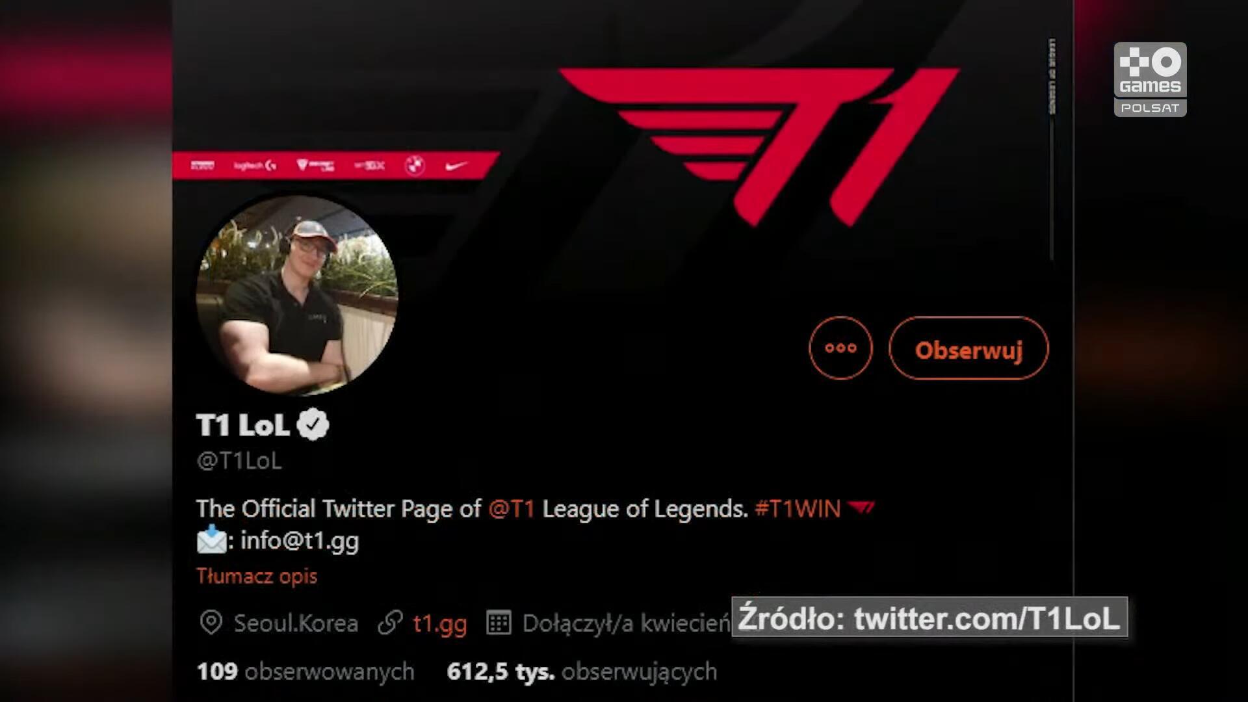Screen dimensions: 1248x702
Task: Open the 612,5 tys. obserwujących followers list
Action: pos(582,671)
